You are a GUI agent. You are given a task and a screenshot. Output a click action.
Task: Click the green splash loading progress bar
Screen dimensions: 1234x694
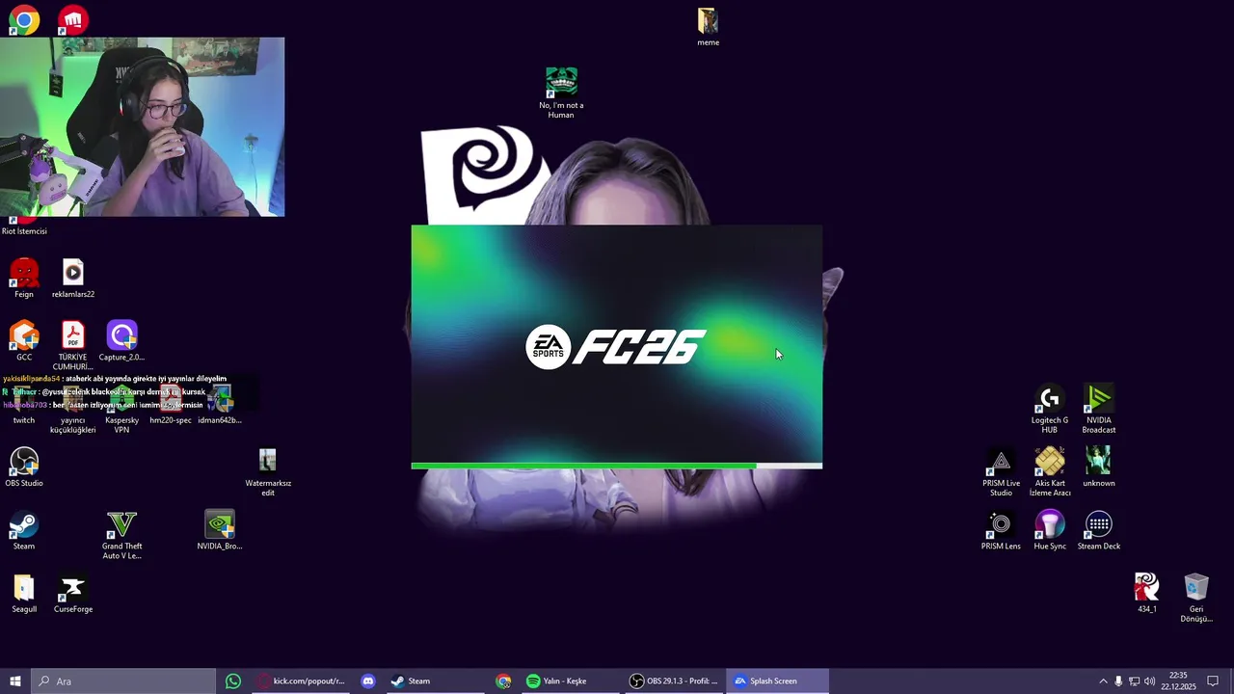coord(616,466)
